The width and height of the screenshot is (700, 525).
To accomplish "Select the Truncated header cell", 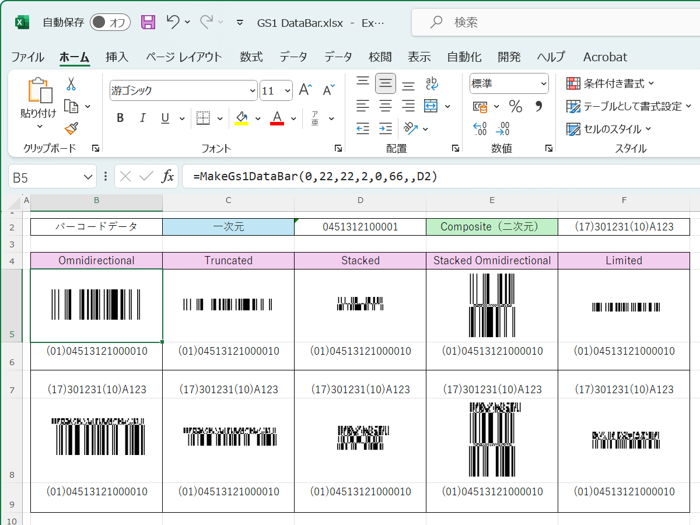I will click(x=228, y=261).
